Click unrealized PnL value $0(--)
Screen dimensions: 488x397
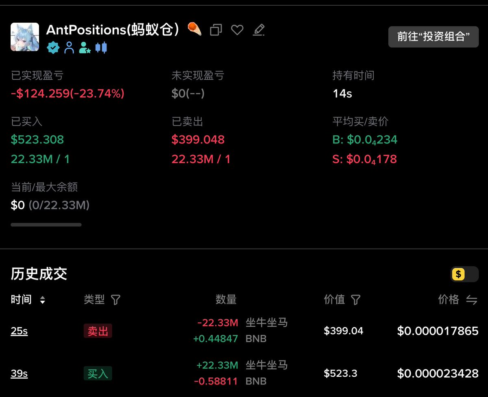[x=188, y=94]
